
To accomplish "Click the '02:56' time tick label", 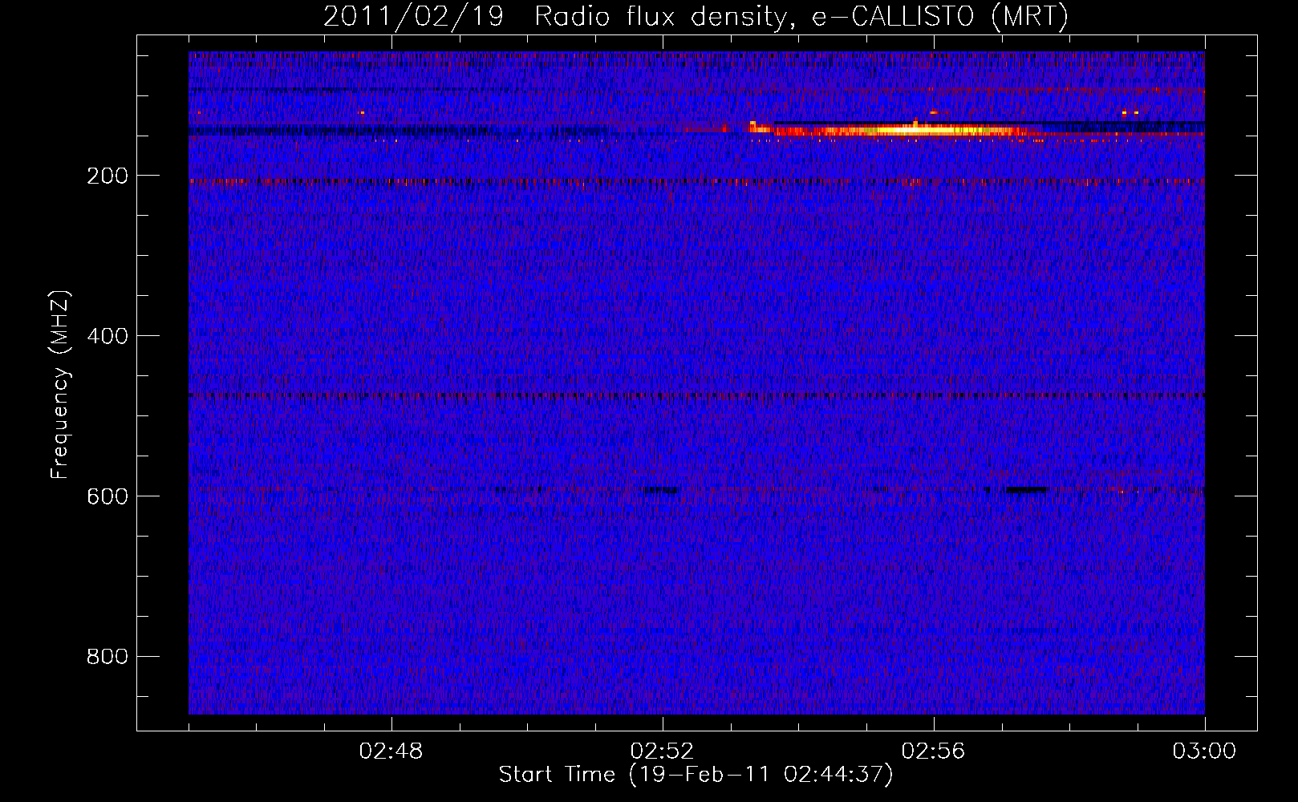I will pyautogui.click(x=934, y=751).
